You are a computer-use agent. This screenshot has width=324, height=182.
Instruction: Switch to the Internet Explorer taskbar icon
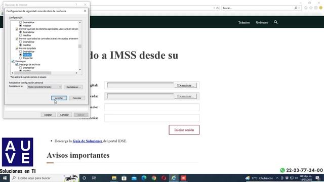[174, 178]
